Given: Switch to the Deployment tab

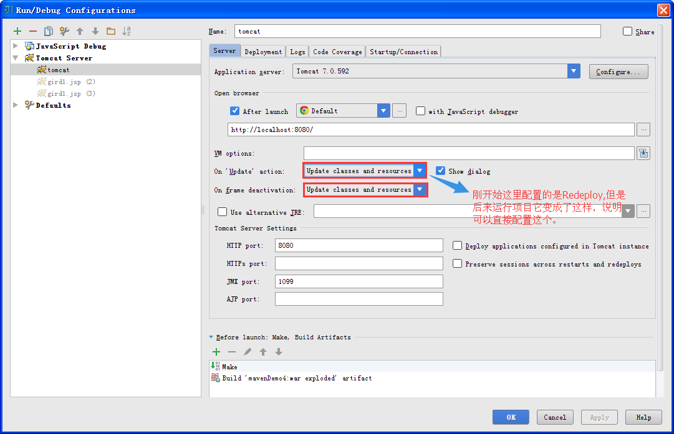Looking at the screenshot, I should (263, 52).
